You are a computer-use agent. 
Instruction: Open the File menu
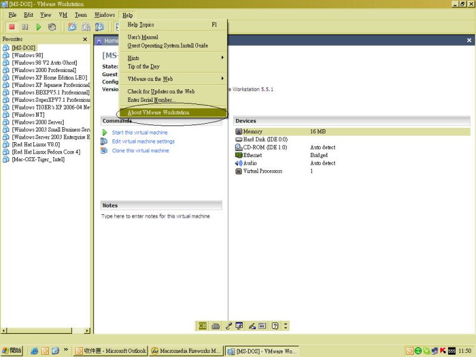click(12, 15)
